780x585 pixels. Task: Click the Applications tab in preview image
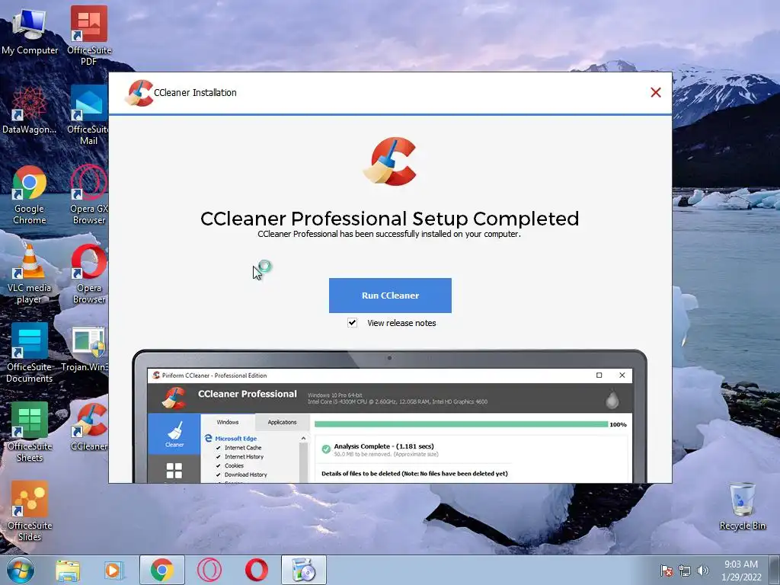point(282,422)
